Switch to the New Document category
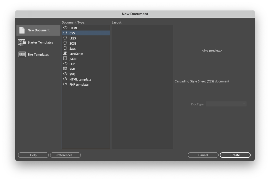 (x=38, y=30)
